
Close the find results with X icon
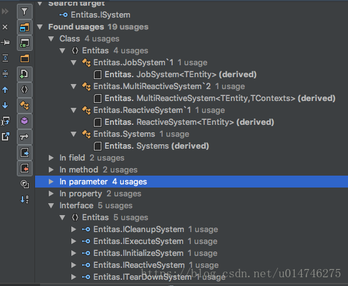coord(5,27)
